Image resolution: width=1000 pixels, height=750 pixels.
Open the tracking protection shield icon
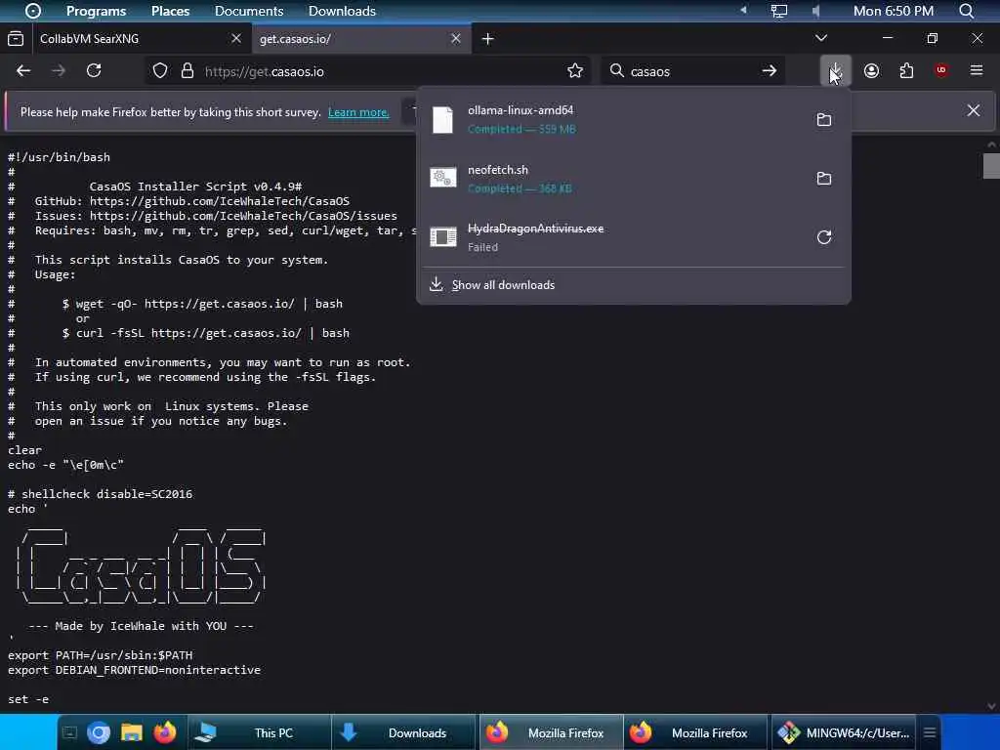point(160,70)
